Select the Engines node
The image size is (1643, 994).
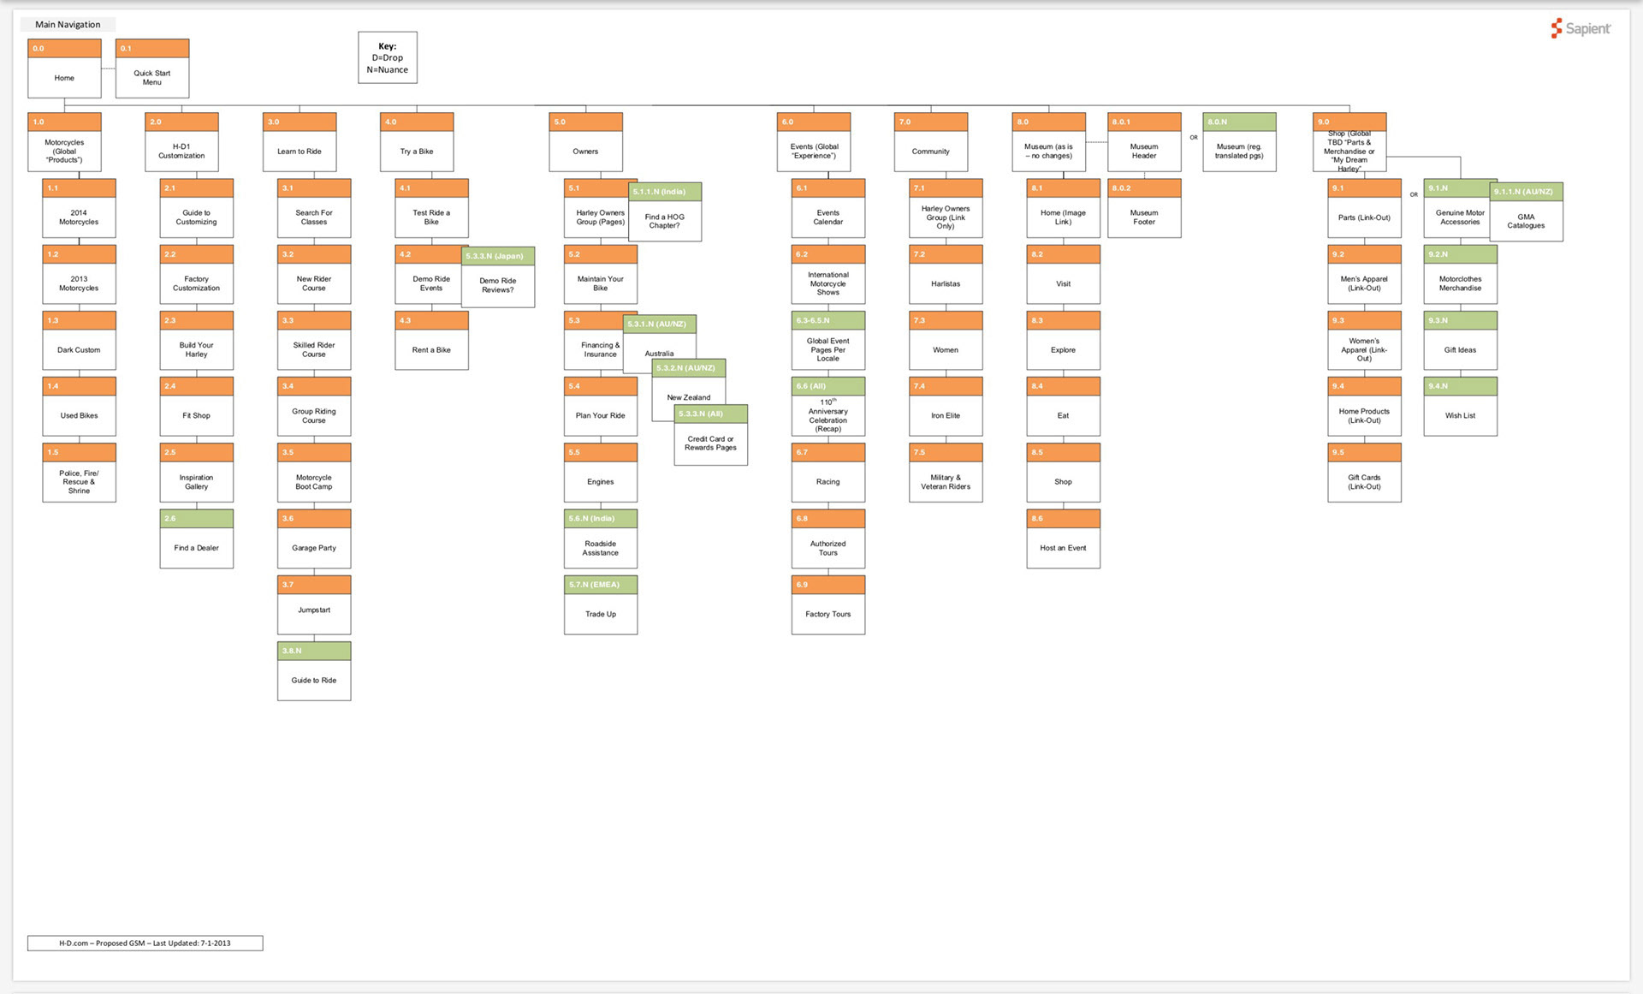pyautogui.click(x=601, y=473)
